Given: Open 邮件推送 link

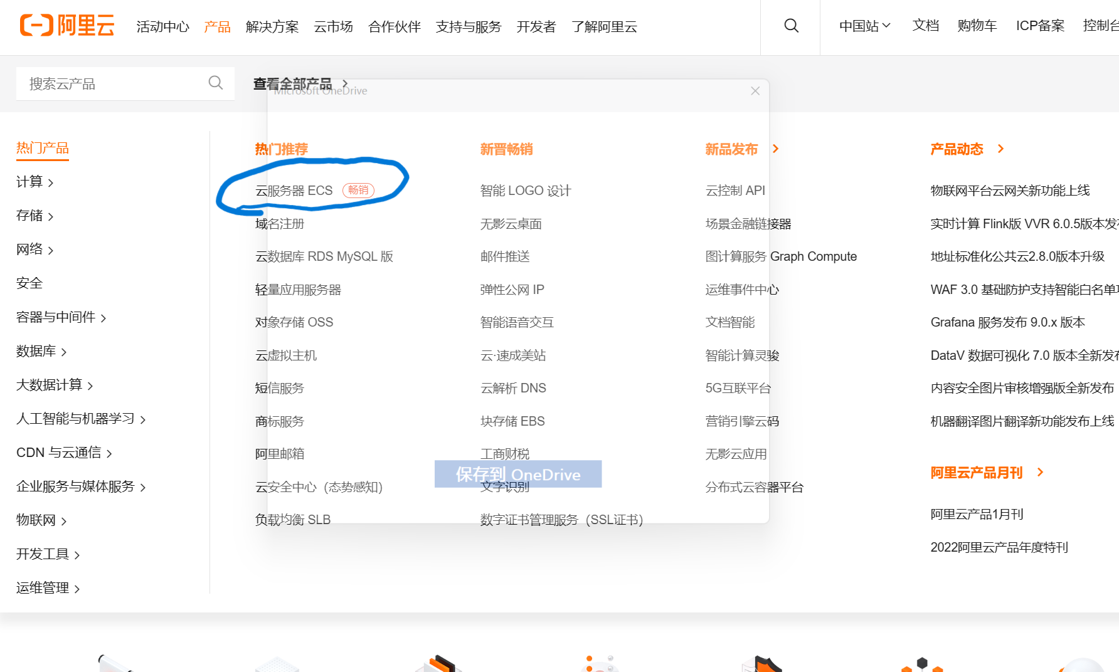Looking at the screenshot, I should click(505, 256).
